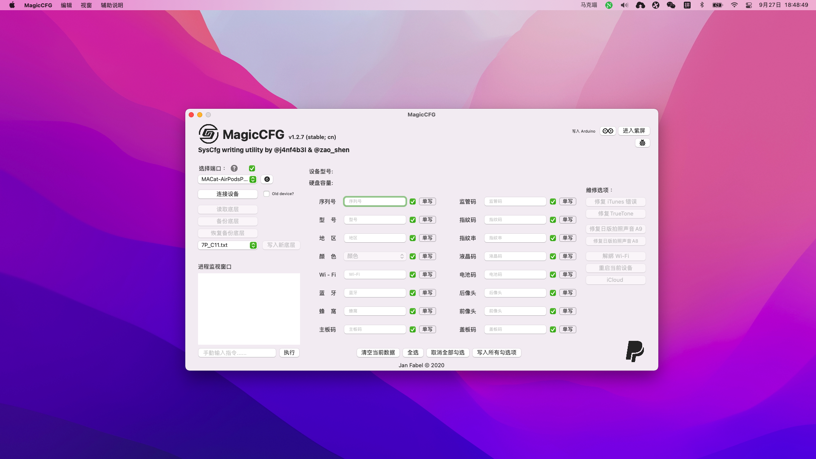Uncheck the 监管码 row checkbox
This screenshot has width=816, height=459.
click(553, 201)
